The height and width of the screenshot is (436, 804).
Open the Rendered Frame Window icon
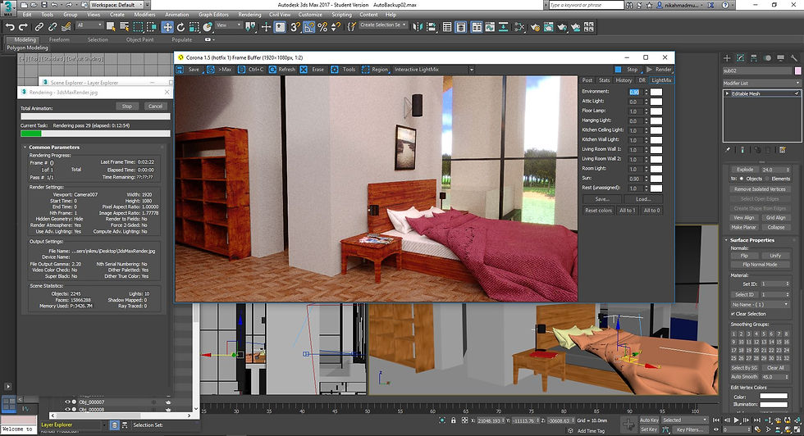tap(548, 27)
